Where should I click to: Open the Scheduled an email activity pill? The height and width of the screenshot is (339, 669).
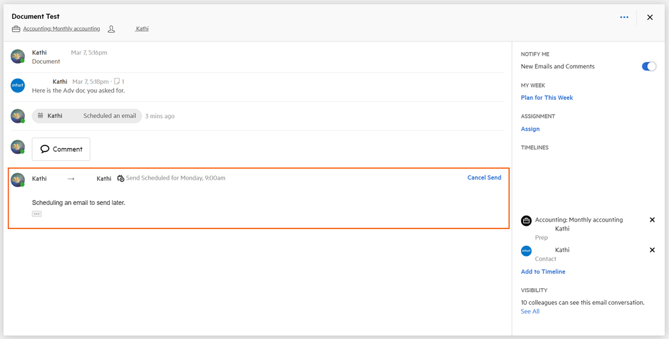click(x=87, y=116)
